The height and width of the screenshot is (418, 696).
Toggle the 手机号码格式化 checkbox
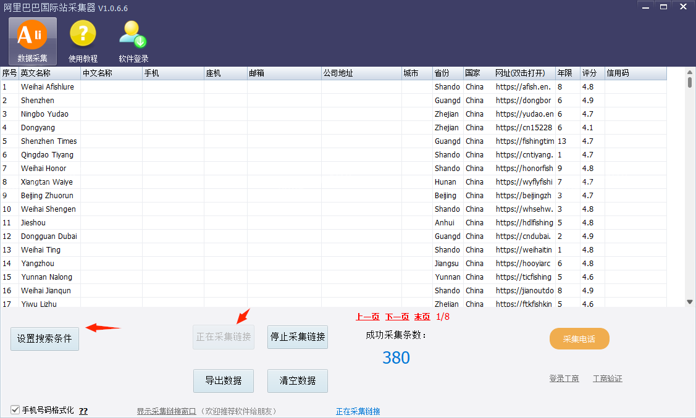click(x=15, y=410)
